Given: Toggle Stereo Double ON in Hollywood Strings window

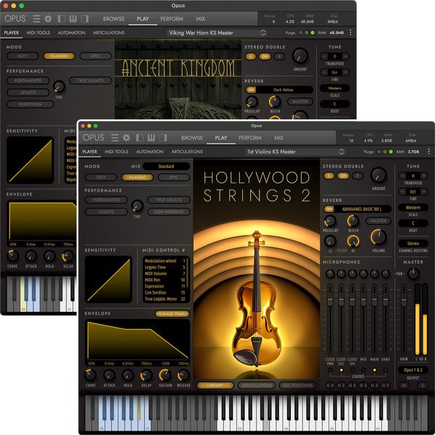Looking at the screenshot, I should [343, 176].
